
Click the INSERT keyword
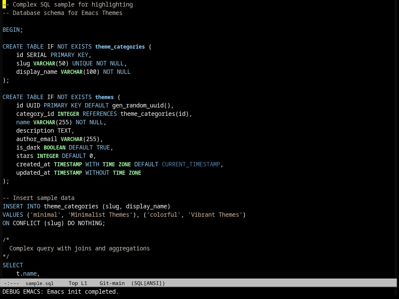13,206
